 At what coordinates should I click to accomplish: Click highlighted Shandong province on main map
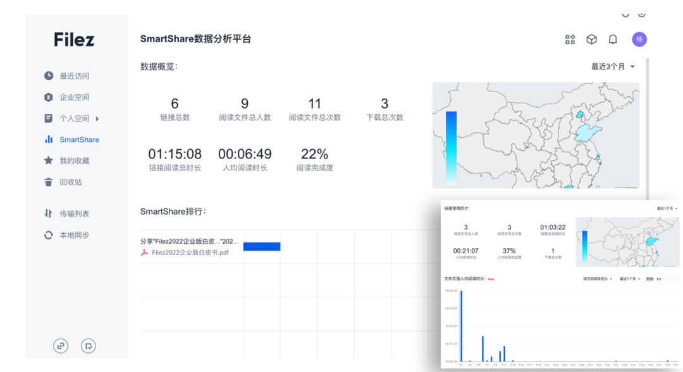point(588,132)
